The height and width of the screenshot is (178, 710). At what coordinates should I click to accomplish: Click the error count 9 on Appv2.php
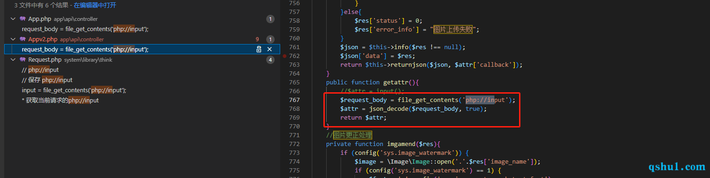click(257, 39)
